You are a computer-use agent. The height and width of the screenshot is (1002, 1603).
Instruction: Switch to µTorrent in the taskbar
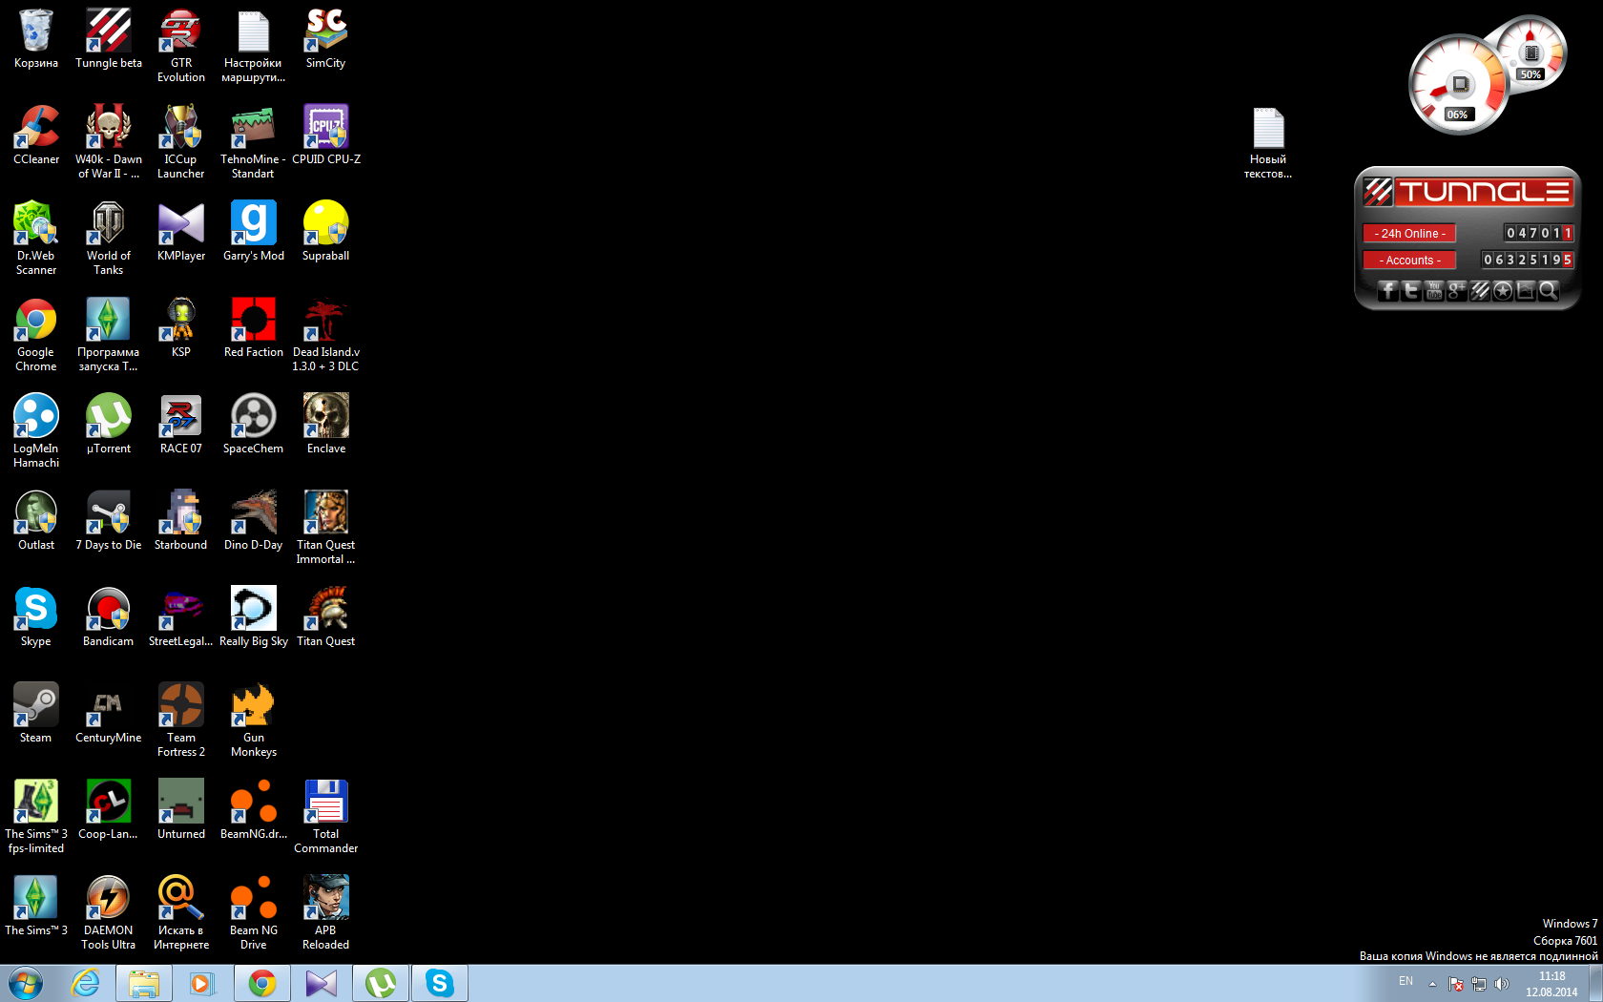381,982
